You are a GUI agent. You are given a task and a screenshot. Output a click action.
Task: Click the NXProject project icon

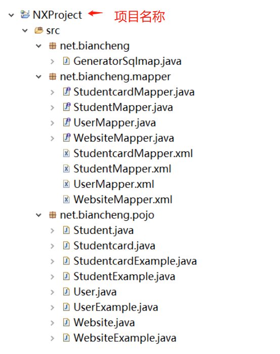click(25, 14)
